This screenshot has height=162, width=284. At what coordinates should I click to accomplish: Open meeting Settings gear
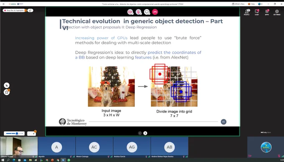pyautogui.click(x=277, y=12)
